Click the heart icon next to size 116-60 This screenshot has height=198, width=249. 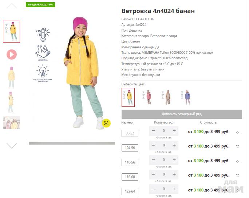pyautogui.click(x=237, y=175)
